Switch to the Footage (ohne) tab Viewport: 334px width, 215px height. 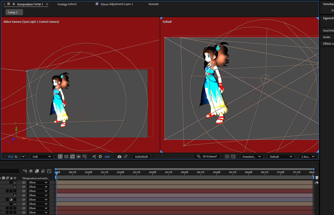[x=67, y=4]
